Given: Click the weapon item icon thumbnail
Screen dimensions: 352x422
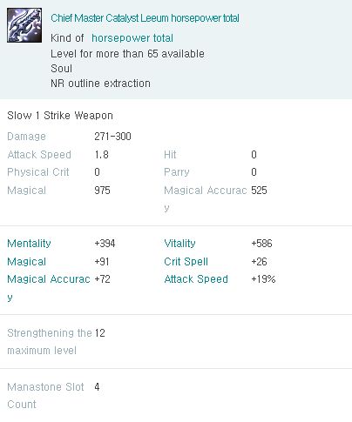Looking at the screenshot, I should (24, 25).
